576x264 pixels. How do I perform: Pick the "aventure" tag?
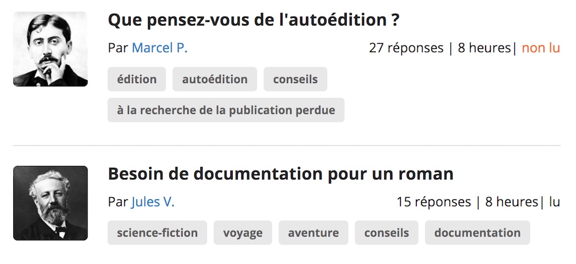point(313,233)
